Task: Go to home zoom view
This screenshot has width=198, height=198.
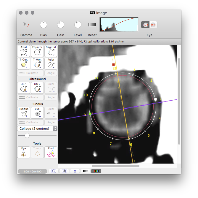Action: click(75, 171)
